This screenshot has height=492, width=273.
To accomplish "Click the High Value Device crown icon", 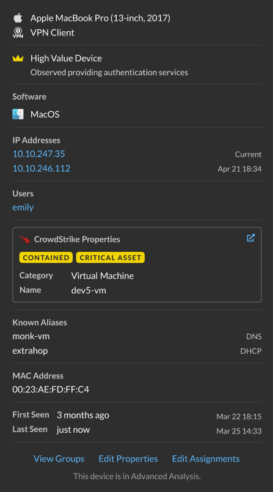I will 18,58.
